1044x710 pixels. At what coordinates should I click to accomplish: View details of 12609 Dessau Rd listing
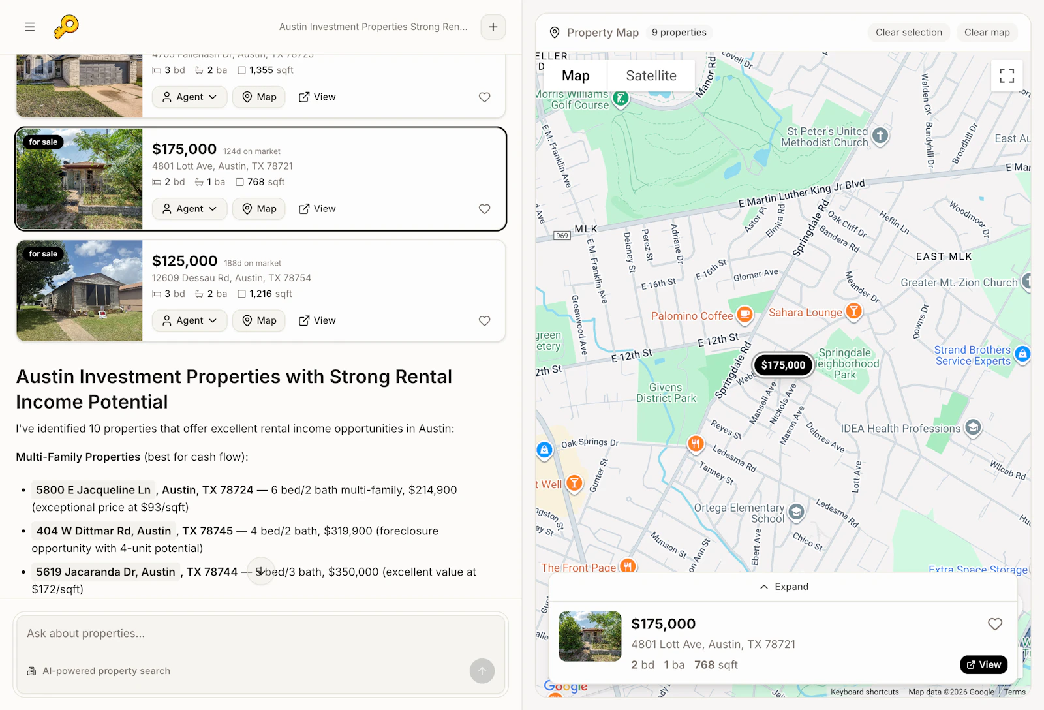[317, 320]
